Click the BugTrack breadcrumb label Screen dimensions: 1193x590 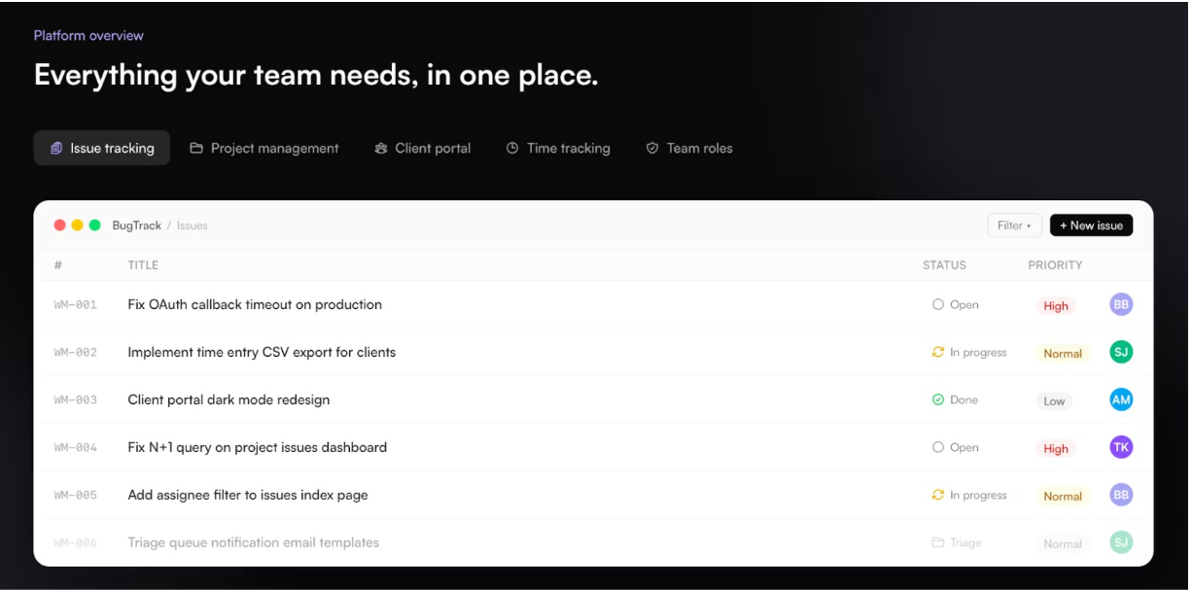pos(137,226)
